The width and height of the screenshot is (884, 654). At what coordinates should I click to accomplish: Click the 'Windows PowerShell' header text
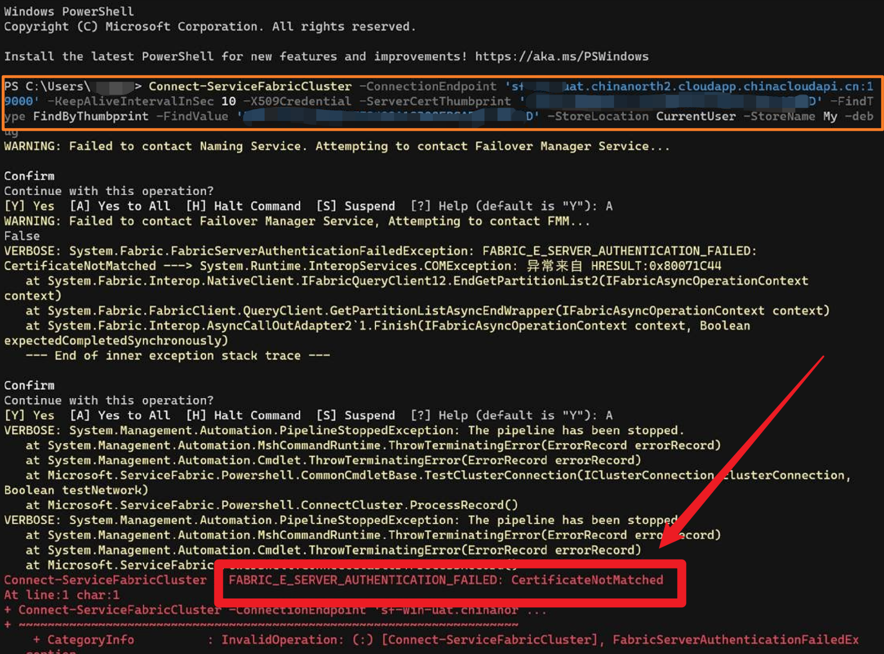(x=69, y=11)
